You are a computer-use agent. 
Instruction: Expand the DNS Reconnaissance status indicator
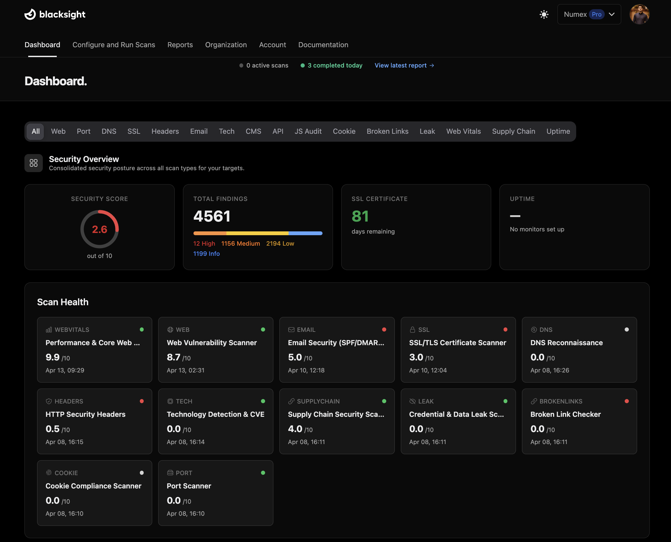(x=627, y=330)
